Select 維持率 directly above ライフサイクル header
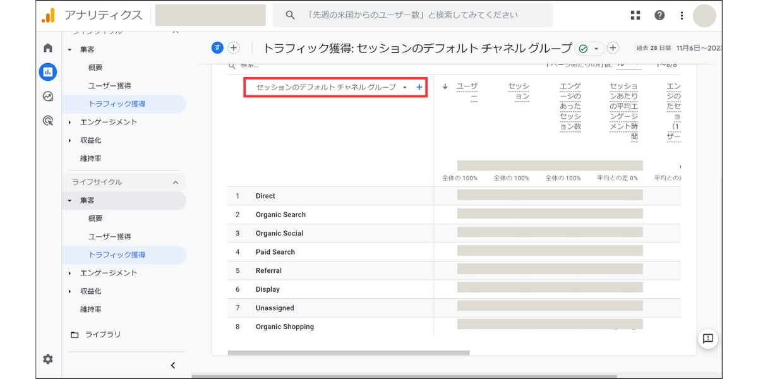The width and height of the screenshot is (758, 379). coord(91,159)
